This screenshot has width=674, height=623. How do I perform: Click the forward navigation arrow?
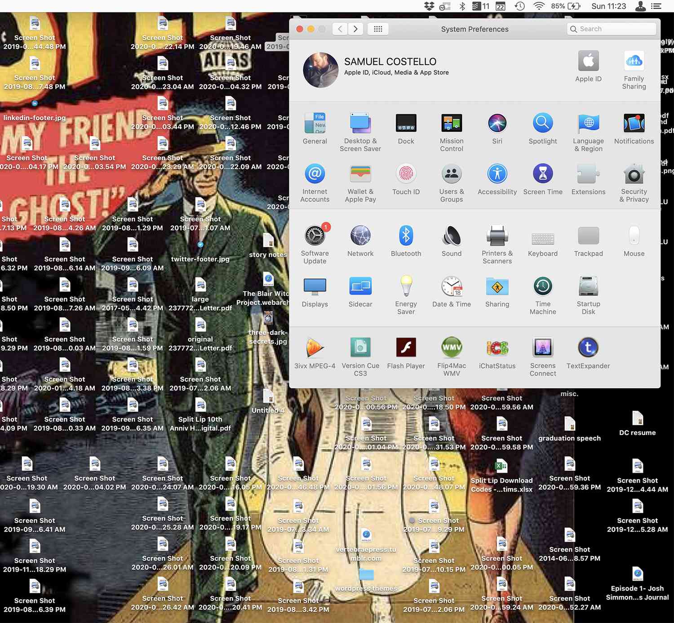pyautogui.click(x=355, y=29)
